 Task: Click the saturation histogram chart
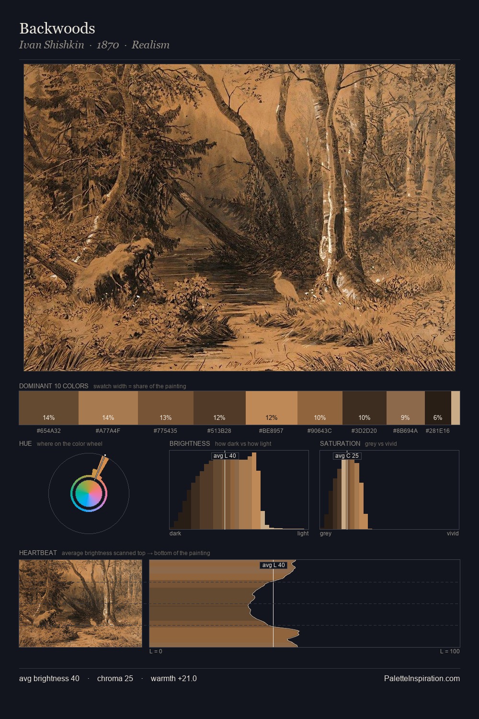[x=389, y=490]
